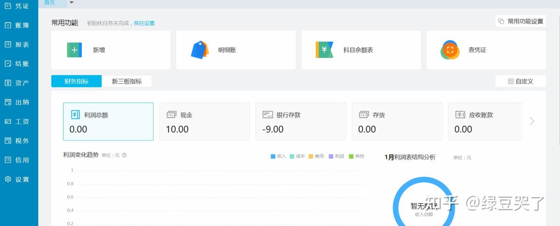The image size is (560, 226).
Task: Go to 税务 in the sidebar
Action: pos(17,141)
